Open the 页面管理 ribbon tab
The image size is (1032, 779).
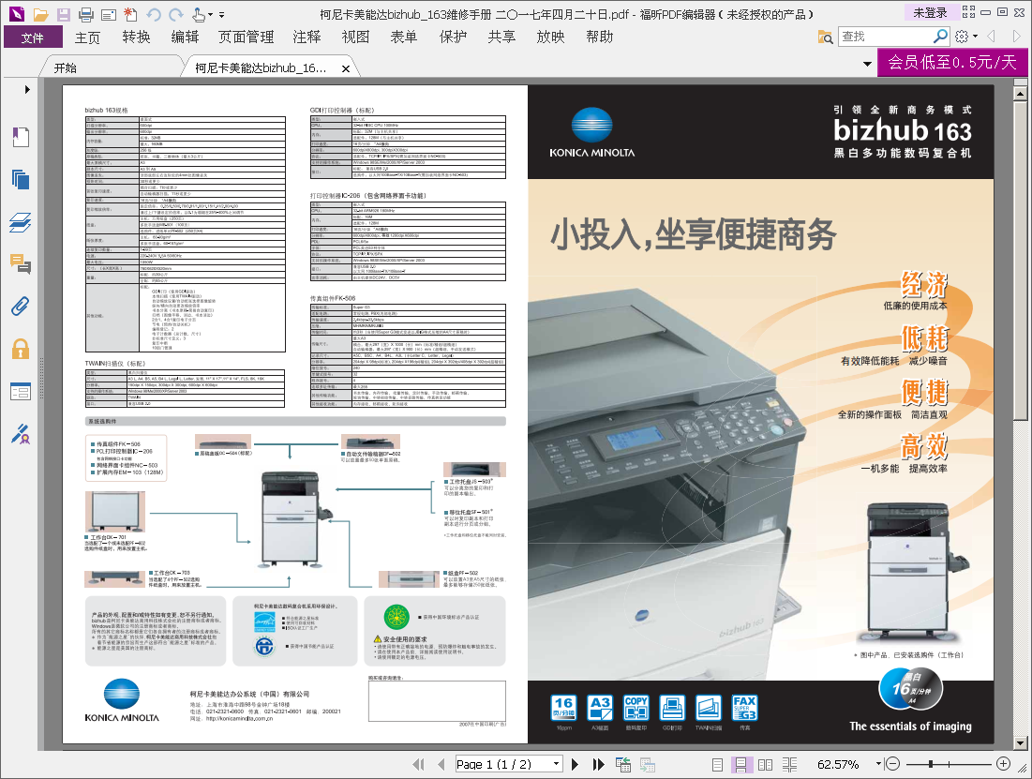click(x=247, y=37)
